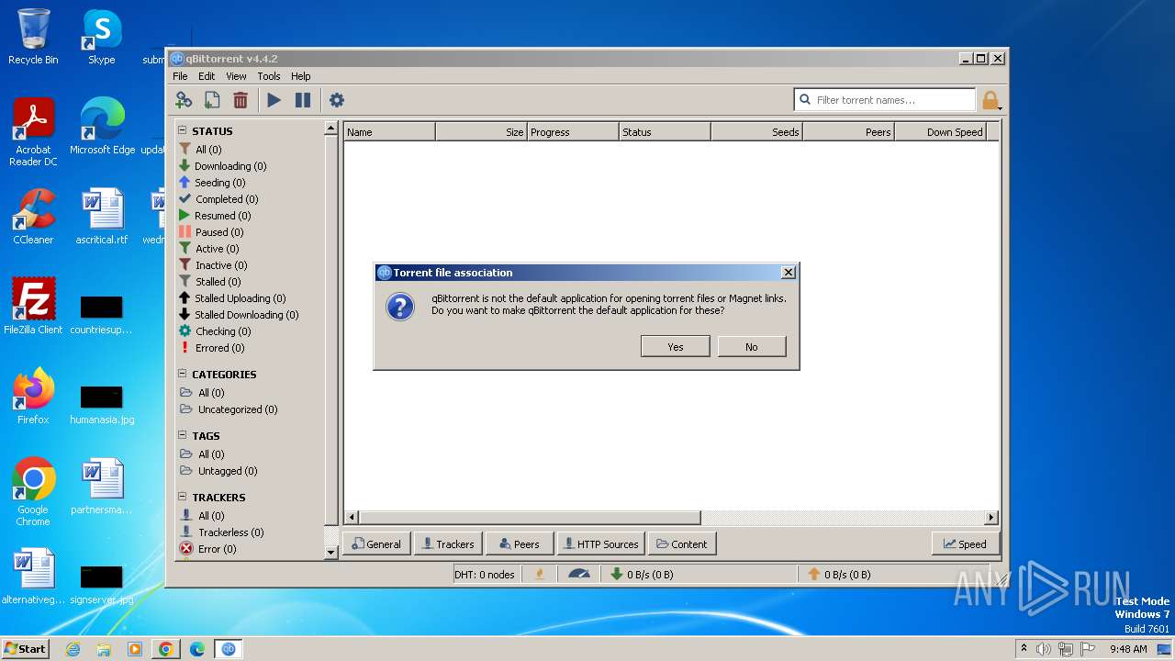Switch to the HTTP Sources tab

[600, 543]
